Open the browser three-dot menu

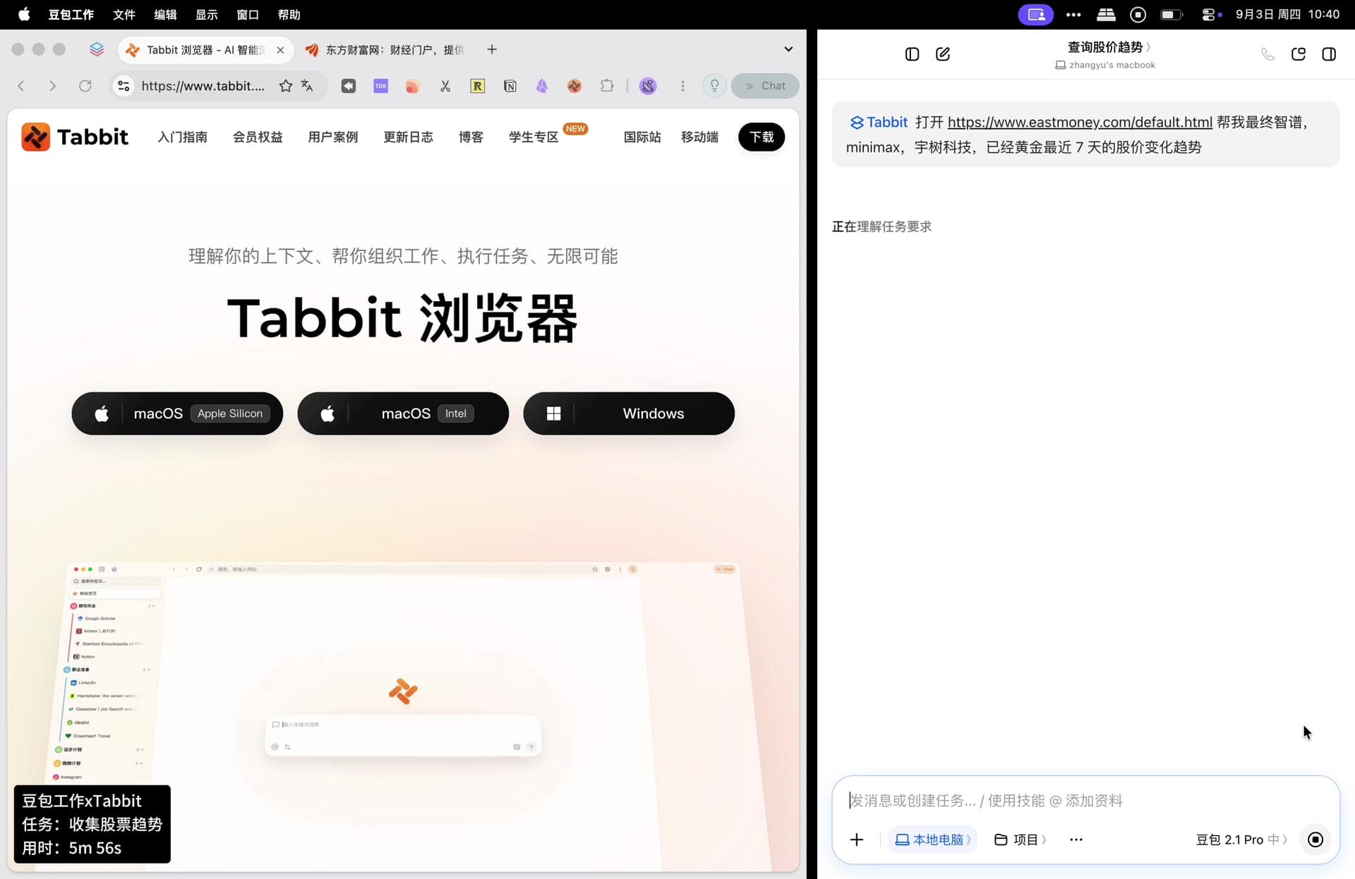tap(682, 85)
